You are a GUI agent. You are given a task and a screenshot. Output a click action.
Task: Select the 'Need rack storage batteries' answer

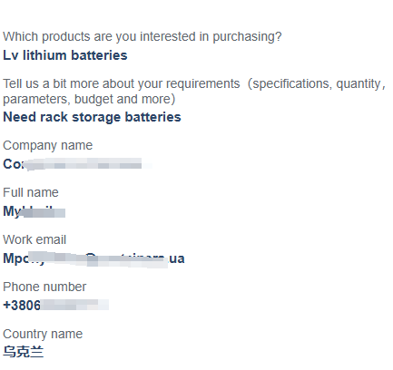[x=92, y=117]
